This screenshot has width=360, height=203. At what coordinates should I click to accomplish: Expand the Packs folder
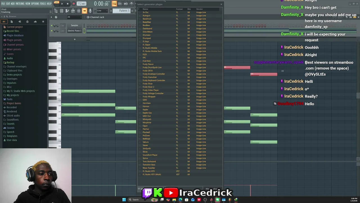click(10, 99)
